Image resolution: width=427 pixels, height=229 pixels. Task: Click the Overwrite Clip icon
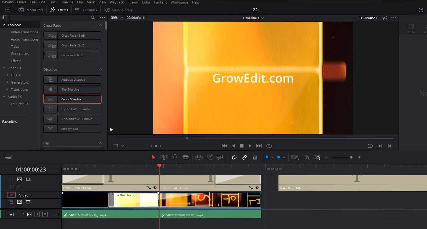click(x=209, y=157)
